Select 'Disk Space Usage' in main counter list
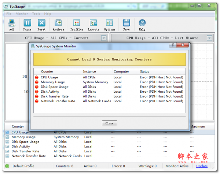 [x=109, y=142]
